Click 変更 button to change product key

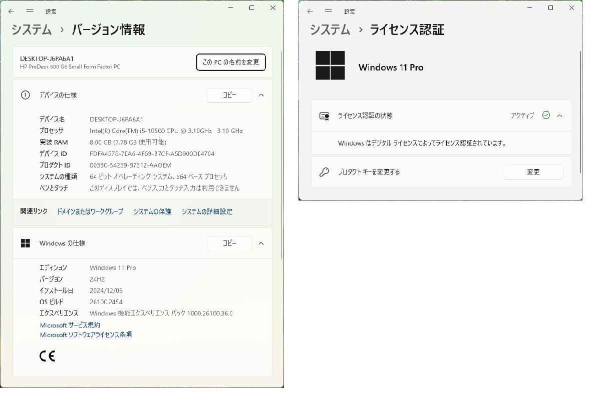(x=533, y=172)
